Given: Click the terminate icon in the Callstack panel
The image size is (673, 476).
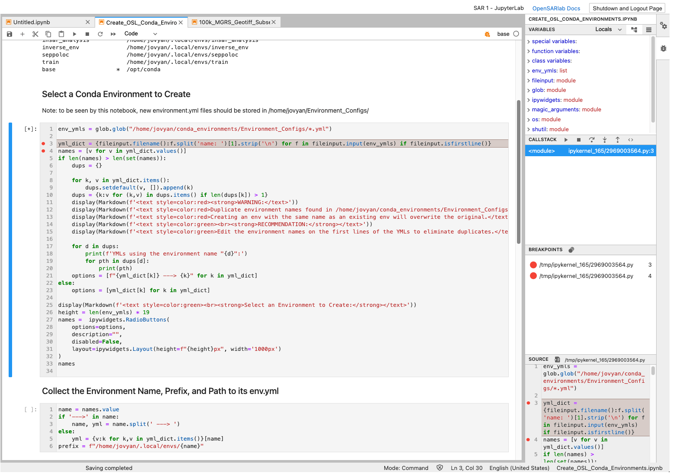Looking at the screenshot, I should point(579,139).
